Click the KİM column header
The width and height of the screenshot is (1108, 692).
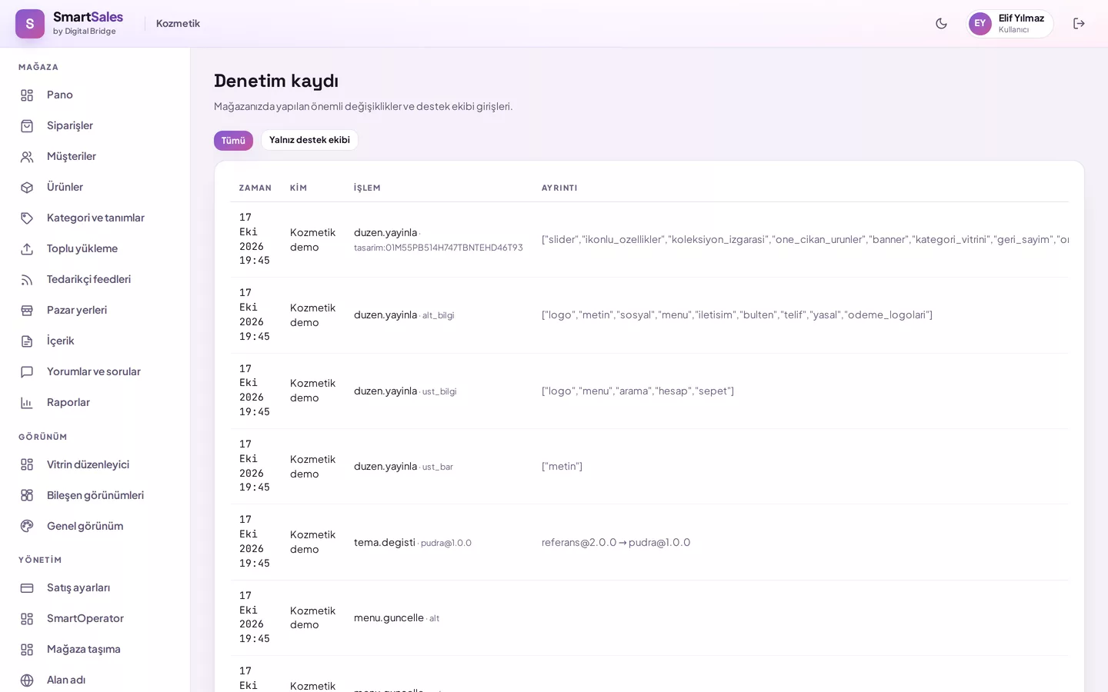[x=299, y=188]
